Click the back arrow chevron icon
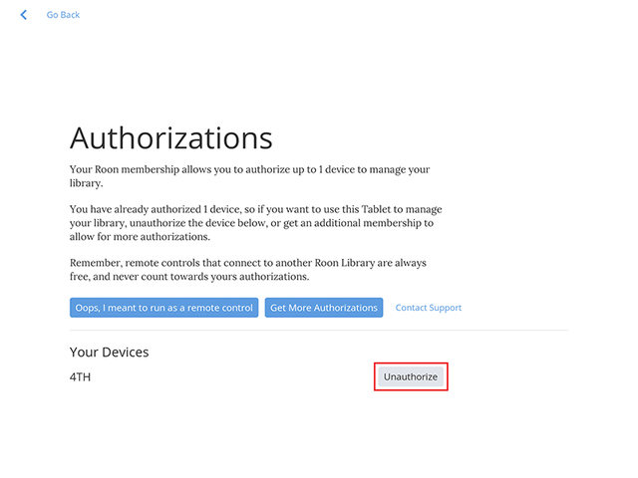 tap(24, 15)
